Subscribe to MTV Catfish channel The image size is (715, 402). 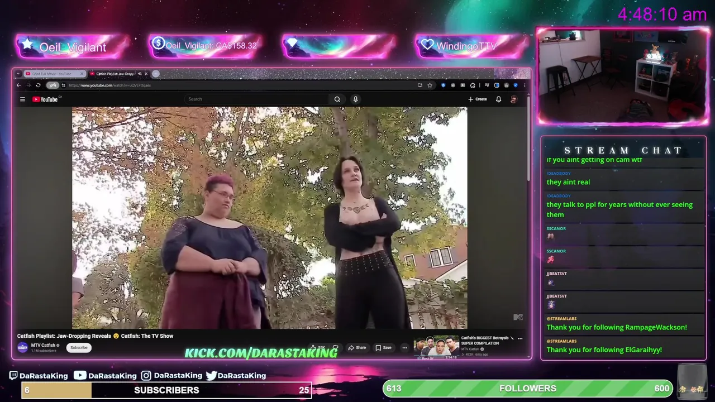coord(79,348)
